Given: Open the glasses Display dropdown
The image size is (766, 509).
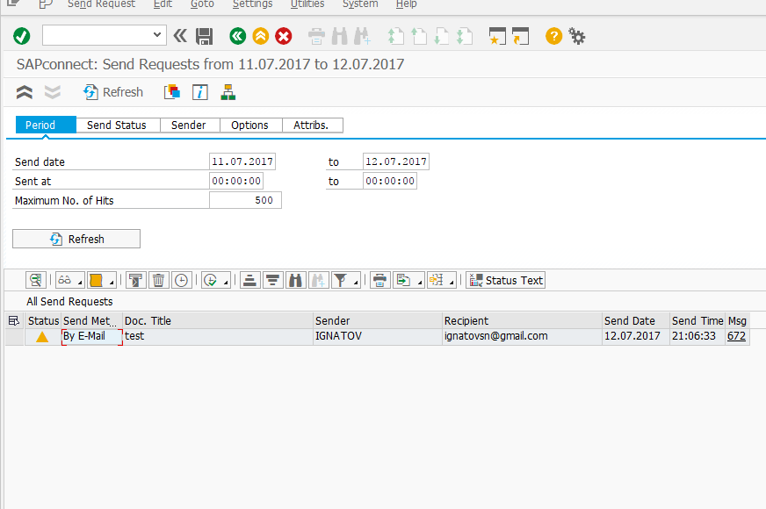Looking at the screenshot, I should [70, 280].
